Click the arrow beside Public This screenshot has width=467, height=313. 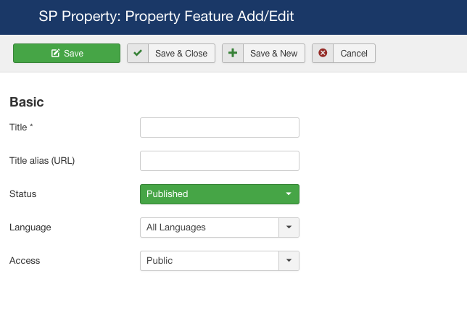[289, 261]
